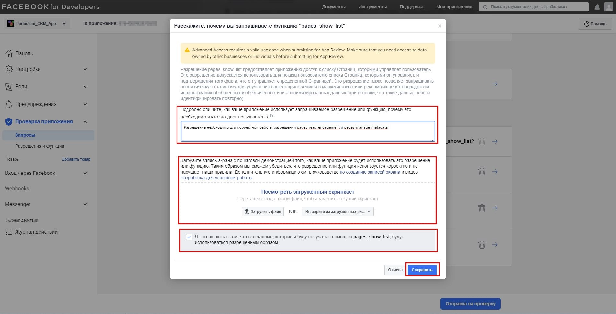Click the Загрузить файл button

pyautogui.click(x=263, y=212)
